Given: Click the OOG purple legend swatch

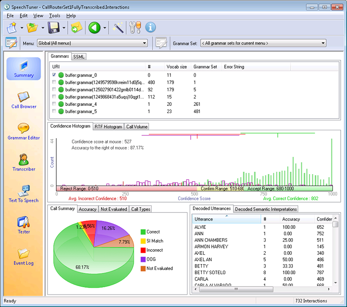Looking at the screenshot, I should 143,259.
